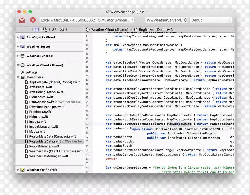
Task: Open the Debug configuration dropdown
Action: pos(211,20)
